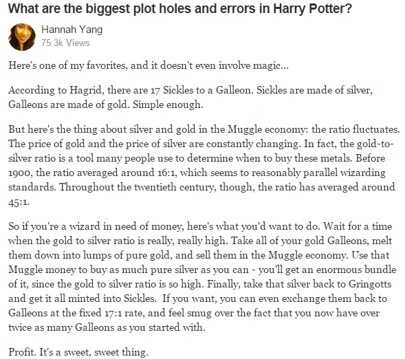
Task: Click the 75.3k Views count
Action: coord(65,43)
